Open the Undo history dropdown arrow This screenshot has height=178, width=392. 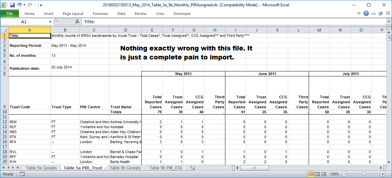24,5
